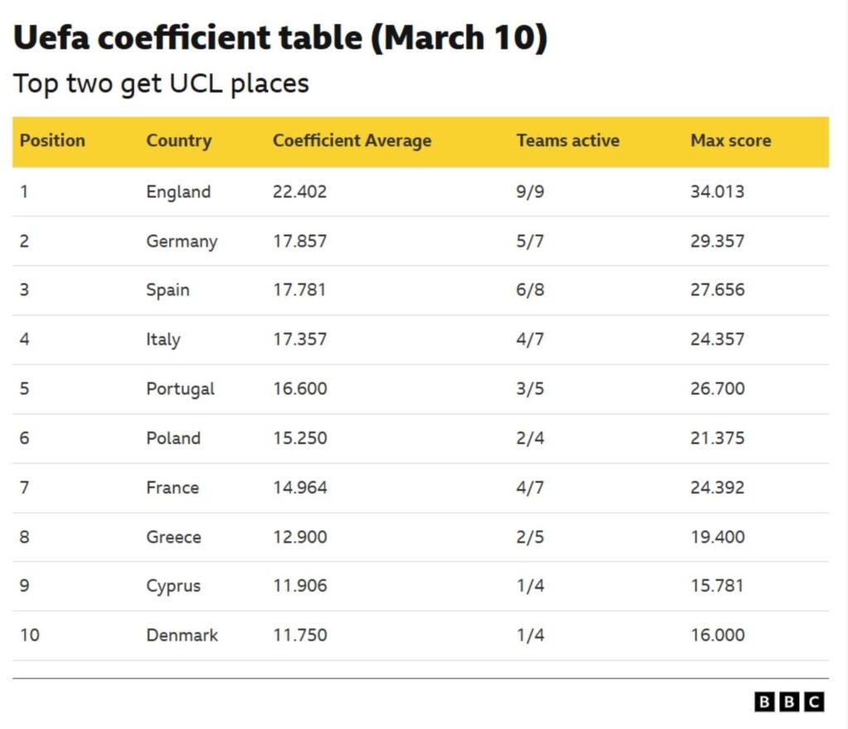Click the Position column header
The width and height of the screenshot is (848, 729).
coord(52,141)
